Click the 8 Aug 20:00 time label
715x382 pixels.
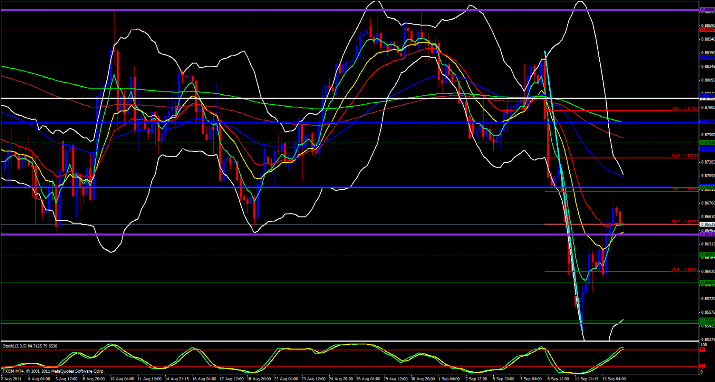93,379
